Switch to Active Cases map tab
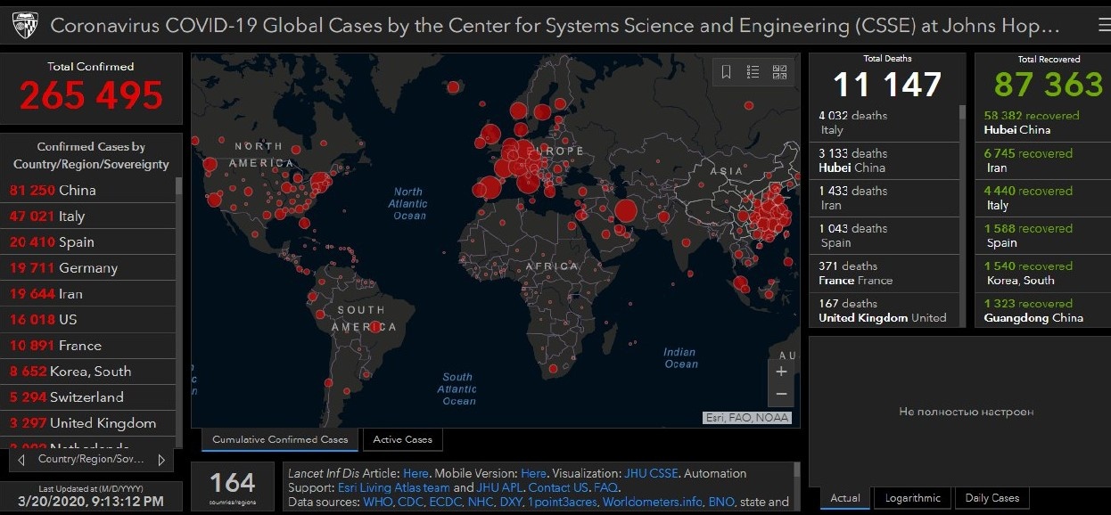Viewport: 1111px width, 515px height. click(403, 439)
